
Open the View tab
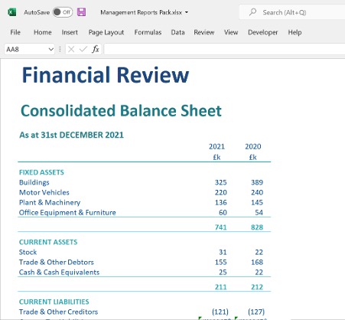231,32
